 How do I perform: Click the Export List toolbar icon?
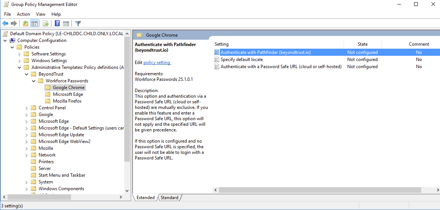[x=46, y=24]
